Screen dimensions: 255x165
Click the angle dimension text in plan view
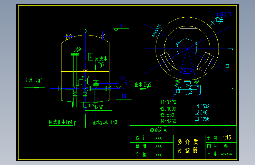(187, 70)
